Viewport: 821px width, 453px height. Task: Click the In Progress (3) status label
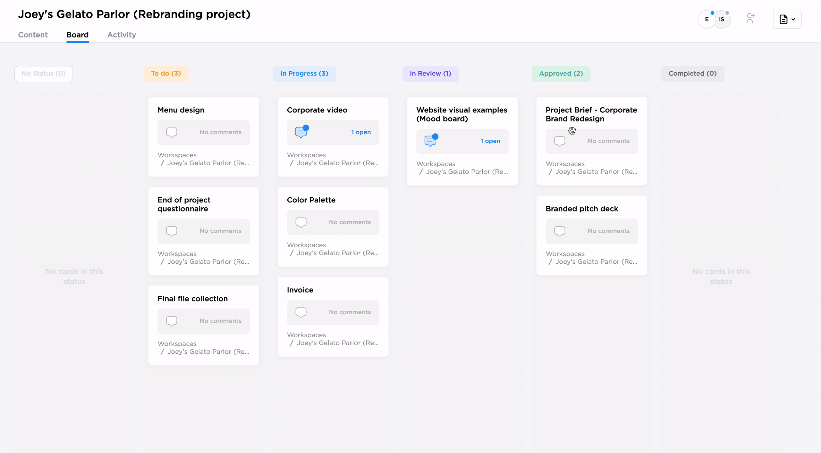304,74
